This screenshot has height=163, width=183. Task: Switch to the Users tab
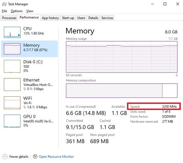pos(81,18)
